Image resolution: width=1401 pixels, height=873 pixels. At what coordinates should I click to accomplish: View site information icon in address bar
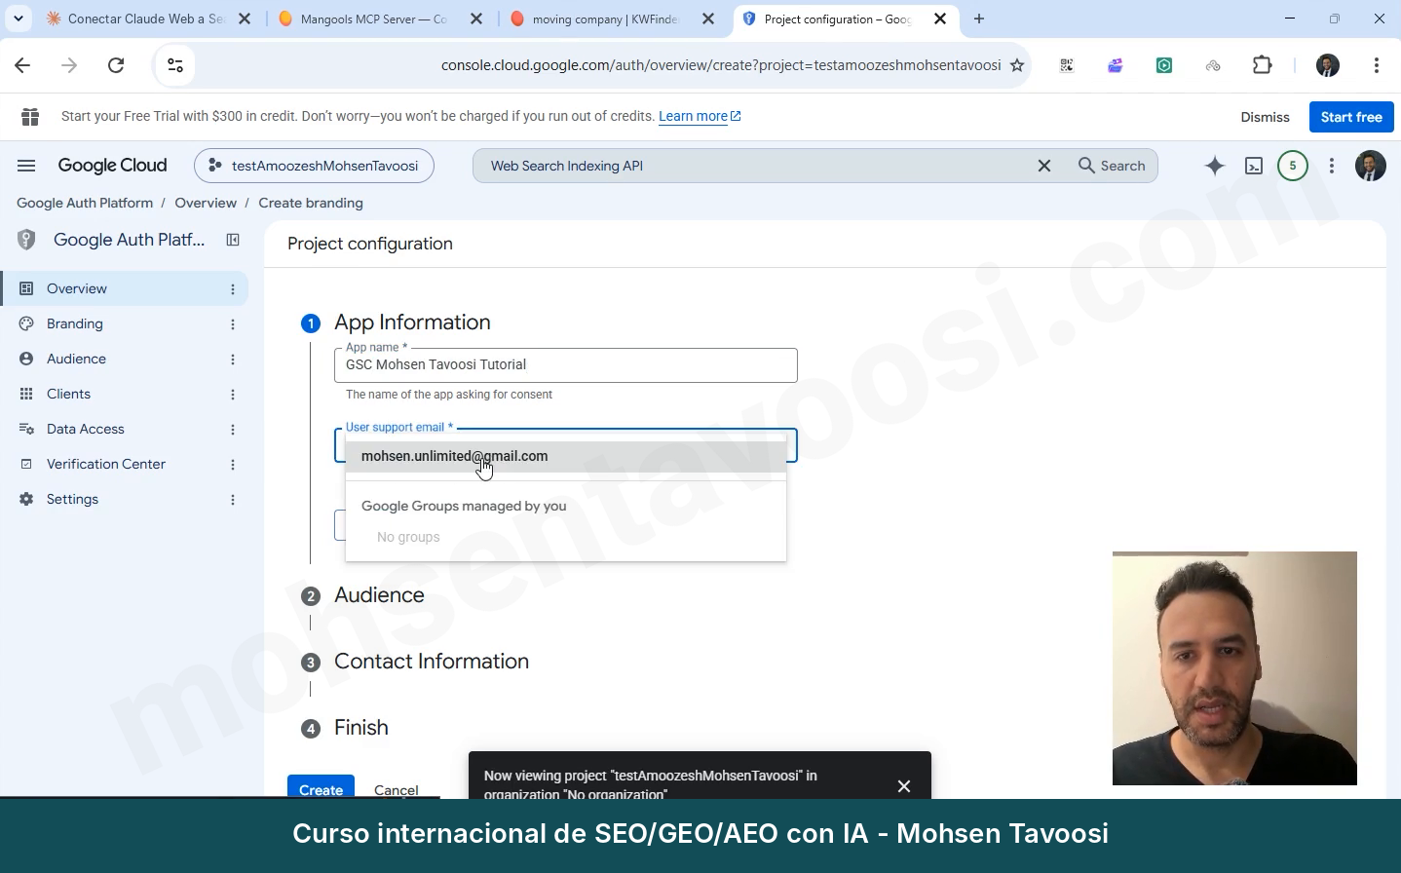click(175, 65)
